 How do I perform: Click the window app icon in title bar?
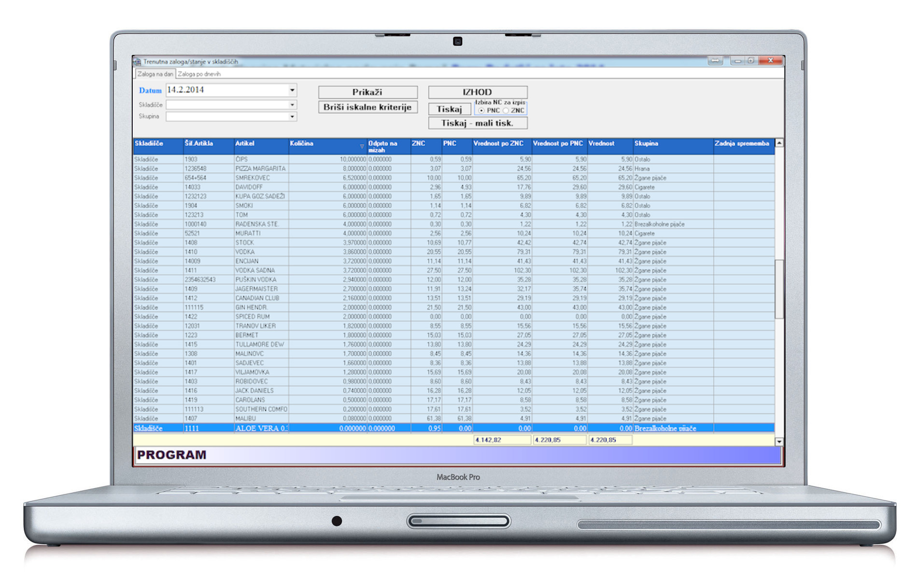tap(137, 61)
